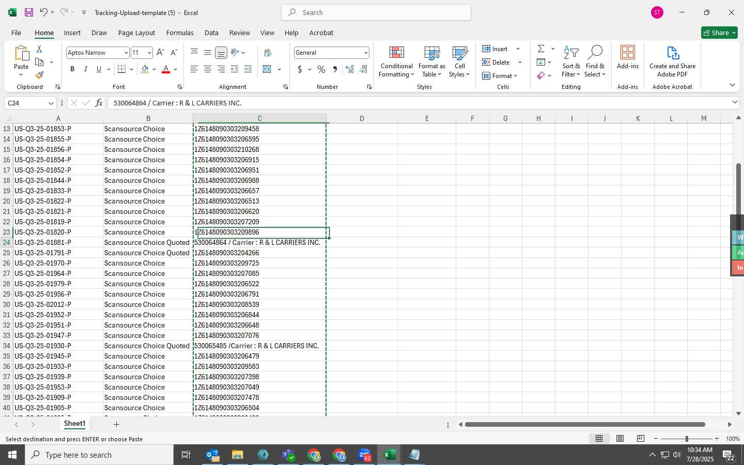Click in the Search box
This screenshot has height=465, width=744.
click(x=376, y=12)
